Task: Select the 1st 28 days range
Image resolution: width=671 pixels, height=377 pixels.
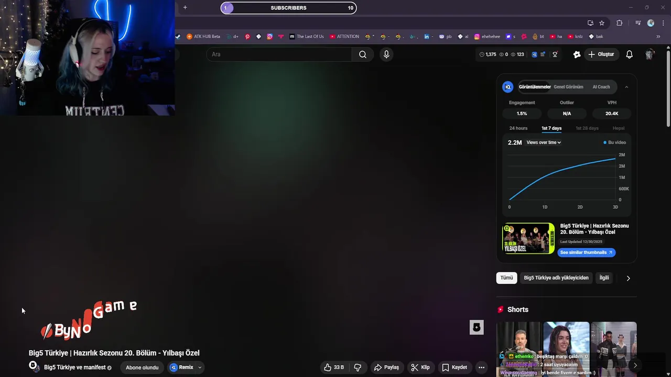Action: [587, 128]
